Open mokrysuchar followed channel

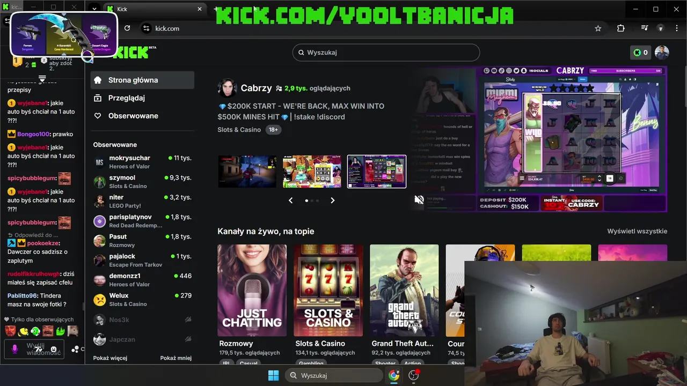(x=142, y=162)
